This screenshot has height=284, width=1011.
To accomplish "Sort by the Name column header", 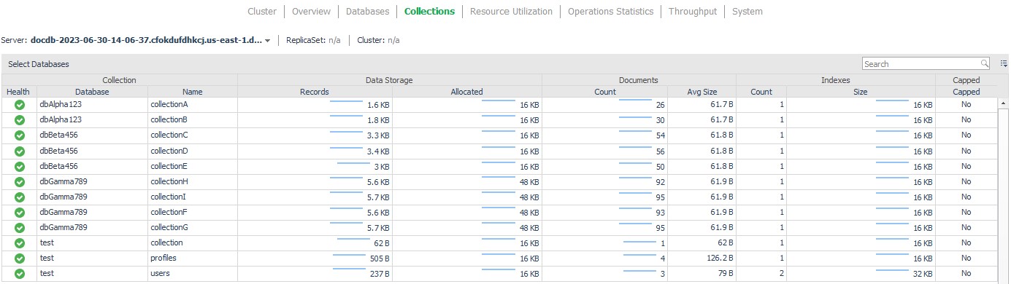I will tap(193, 92).
